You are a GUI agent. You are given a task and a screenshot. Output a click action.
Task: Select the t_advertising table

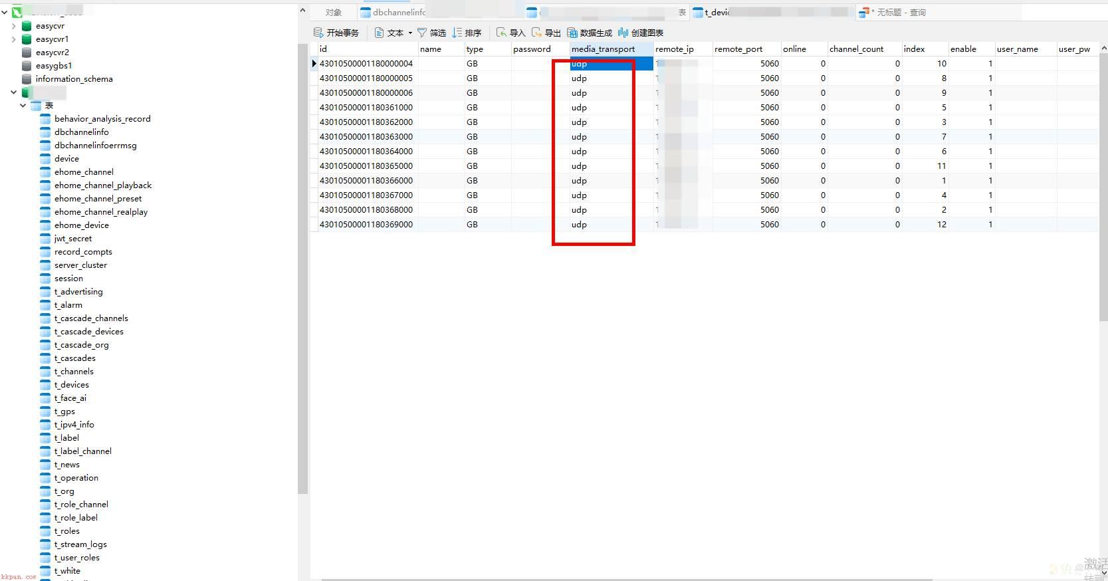click(x=78, y=292)
